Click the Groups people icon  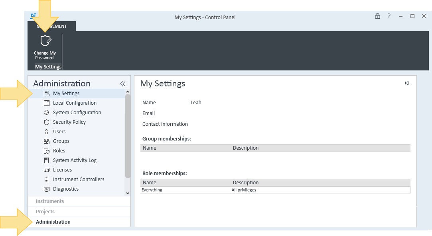click(47, 141)
